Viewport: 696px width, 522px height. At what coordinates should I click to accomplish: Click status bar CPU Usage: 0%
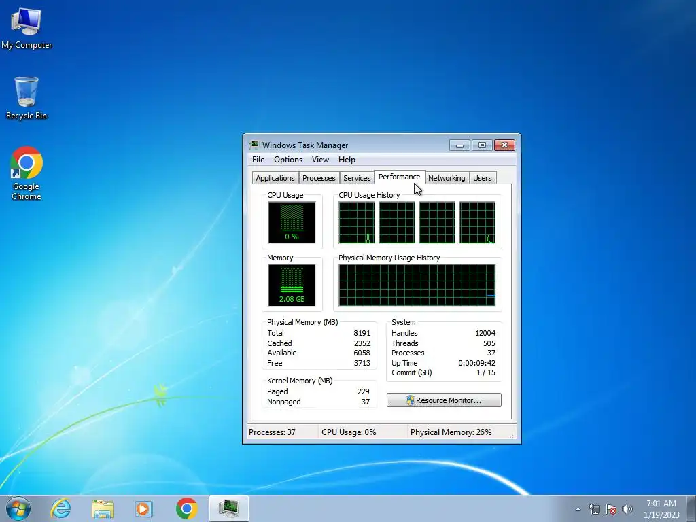(x=349, y=432)
